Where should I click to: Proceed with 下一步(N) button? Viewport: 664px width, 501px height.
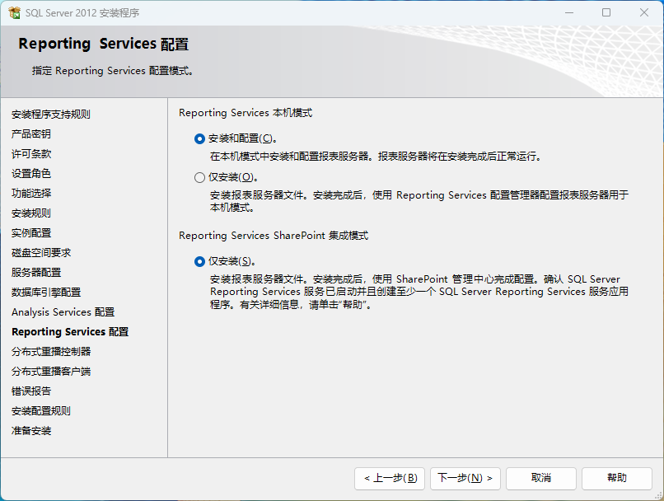(465, 478)
